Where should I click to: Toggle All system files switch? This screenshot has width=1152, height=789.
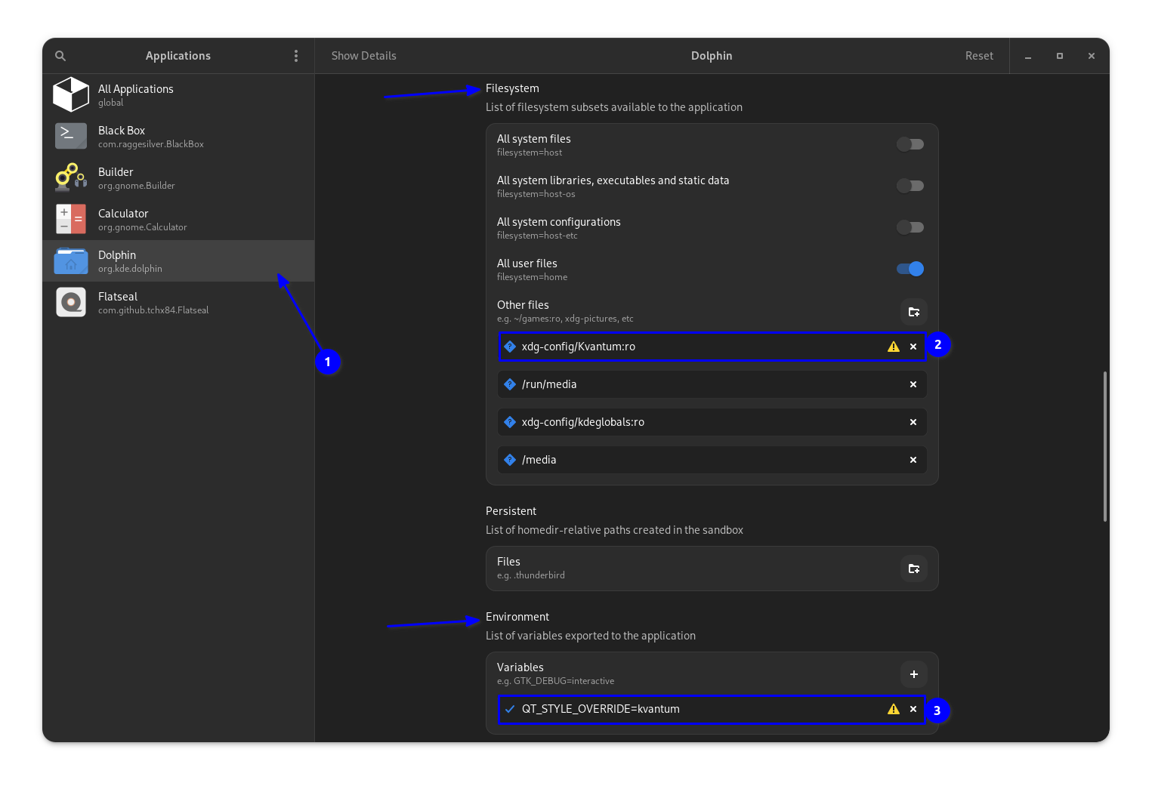(910, 144)
